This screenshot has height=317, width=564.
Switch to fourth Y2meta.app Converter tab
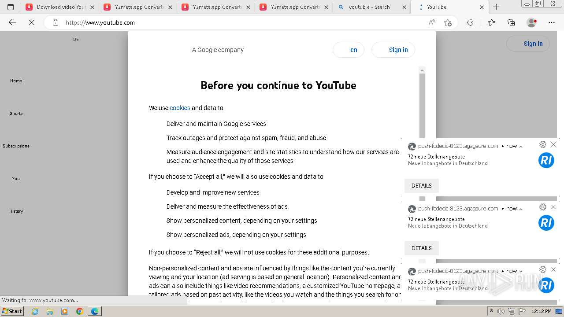click(x=295, y=7)
